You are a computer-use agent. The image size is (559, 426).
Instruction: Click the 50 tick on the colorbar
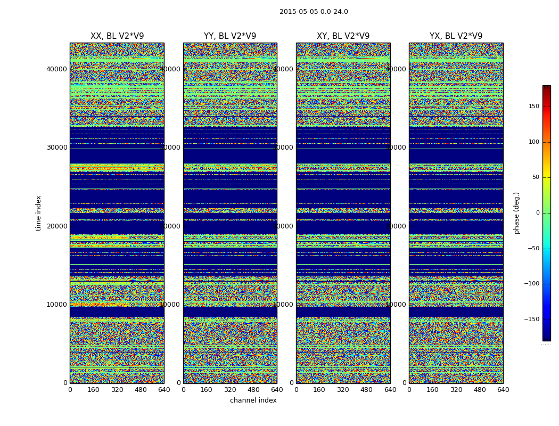(x=536, y=177)
